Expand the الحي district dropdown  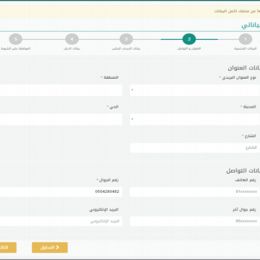[x=61, y=119]
